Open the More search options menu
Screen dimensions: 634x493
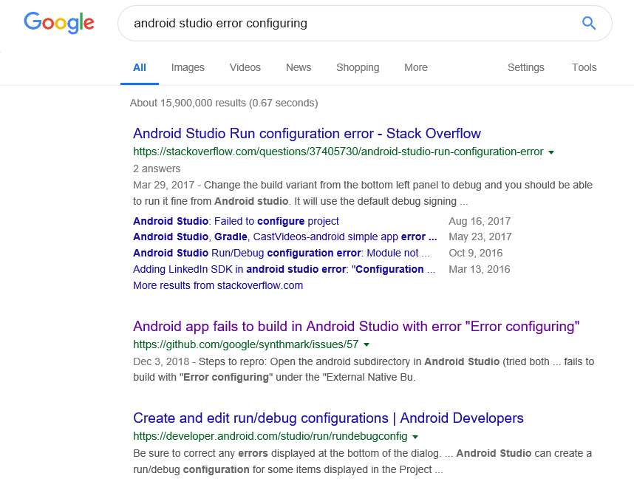pyautogui.click(x=416, y=67)
